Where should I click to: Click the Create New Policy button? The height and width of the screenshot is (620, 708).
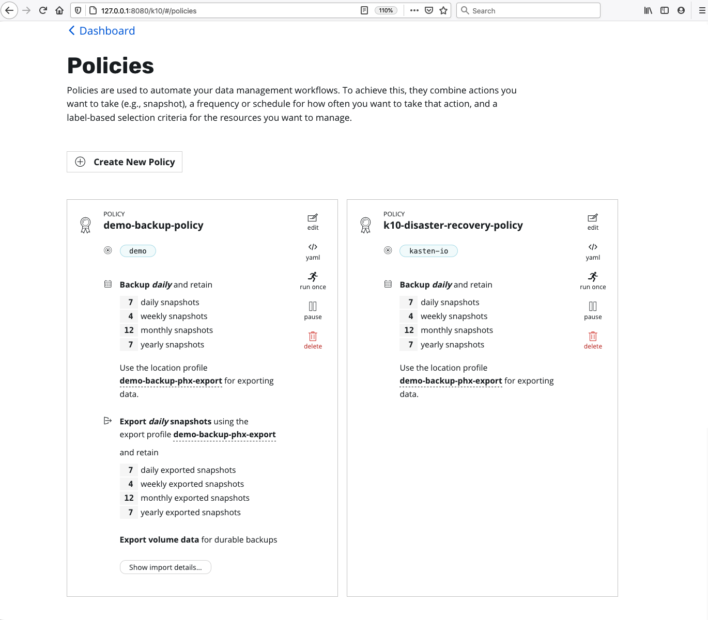pos(124,162)
